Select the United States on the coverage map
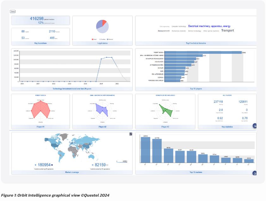Viewport: 266px width, 201px height. point(55,145)
